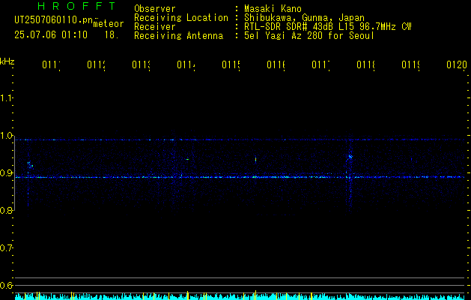Click the 0111 time axis marker
This screenshot has width=471, height=300.
pos(51,64)
